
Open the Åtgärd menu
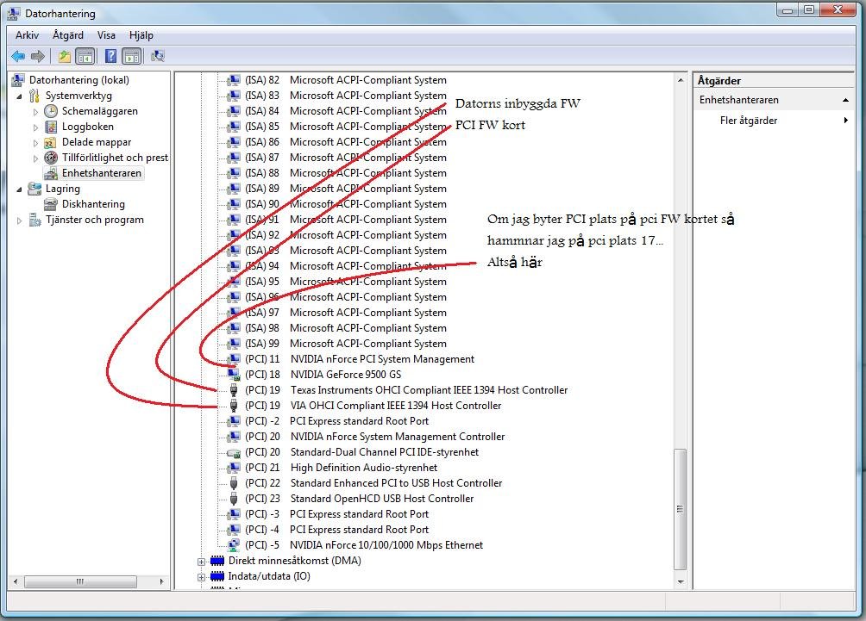[x=68, y=35]
